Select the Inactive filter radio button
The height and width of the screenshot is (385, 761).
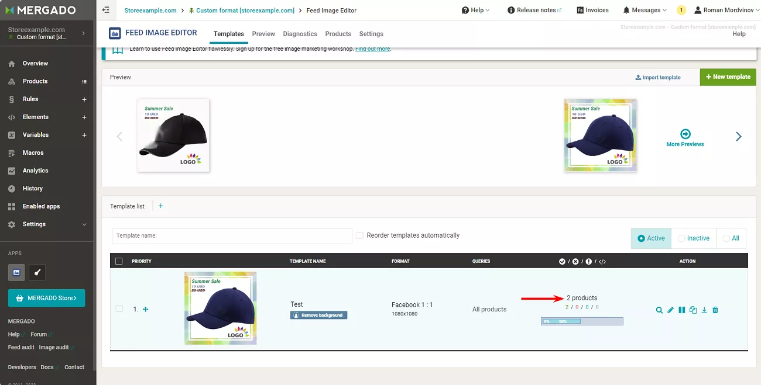point(681,238)
